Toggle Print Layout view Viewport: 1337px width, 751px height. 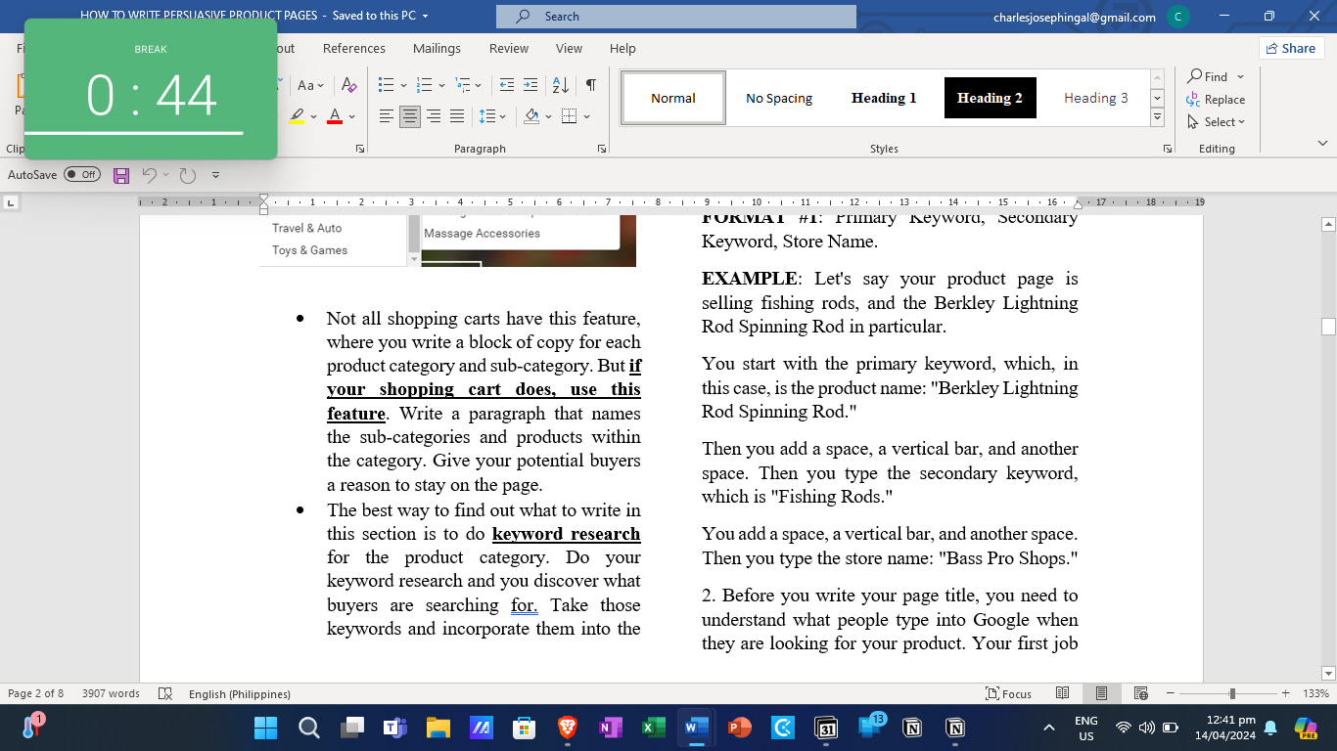coord(1101,693)
